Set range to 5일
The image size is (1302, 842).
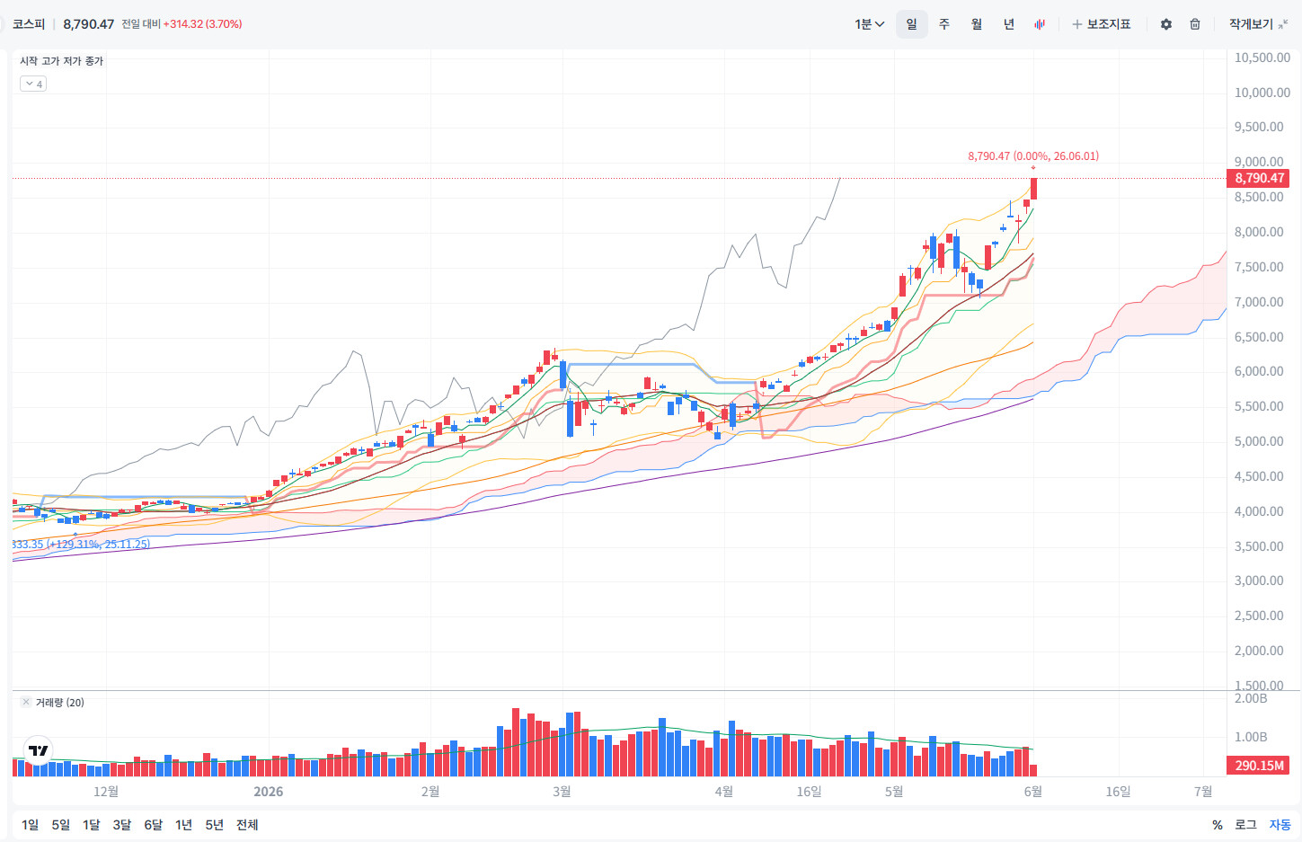(x=61, y=825)
